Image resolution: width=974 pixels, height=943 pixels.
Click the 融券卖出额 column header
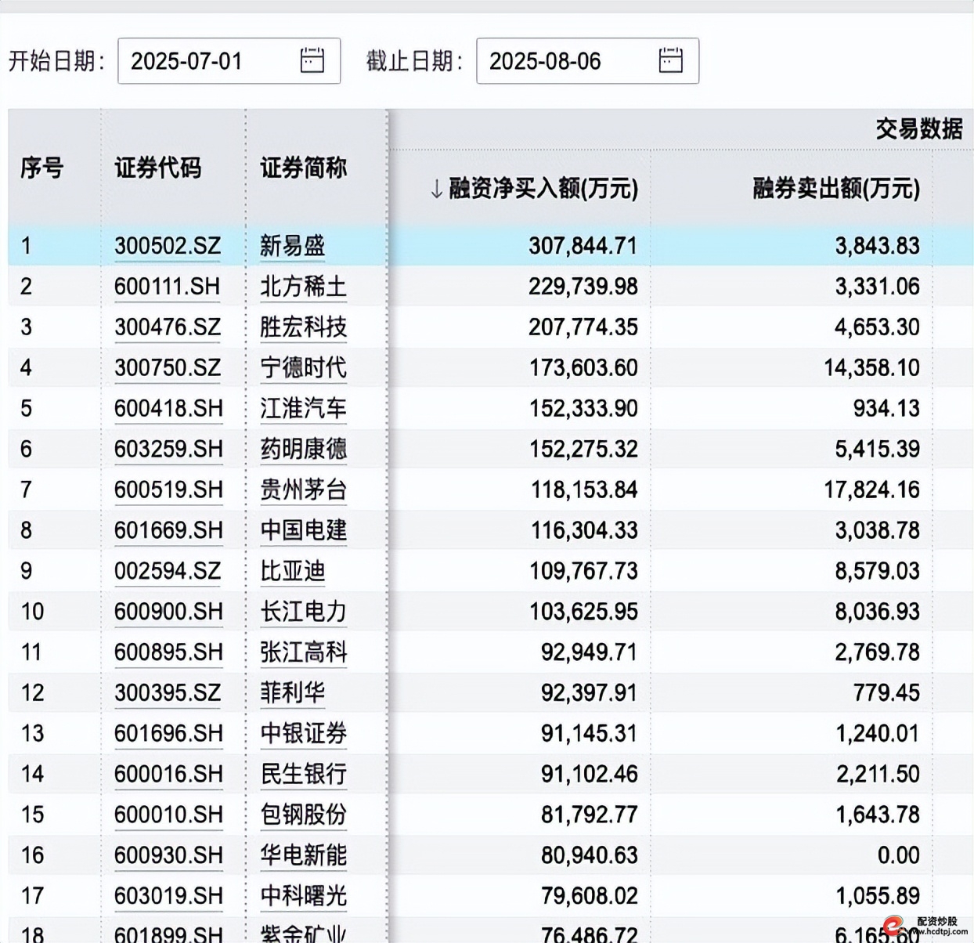click(x=835, y=189)
